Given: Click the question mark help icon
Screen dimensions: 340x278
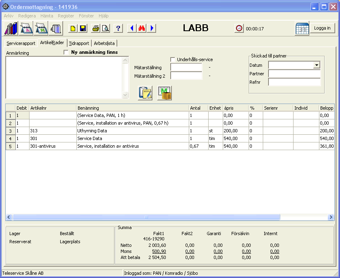Looking at the screenshot, I should click(118, 28).
